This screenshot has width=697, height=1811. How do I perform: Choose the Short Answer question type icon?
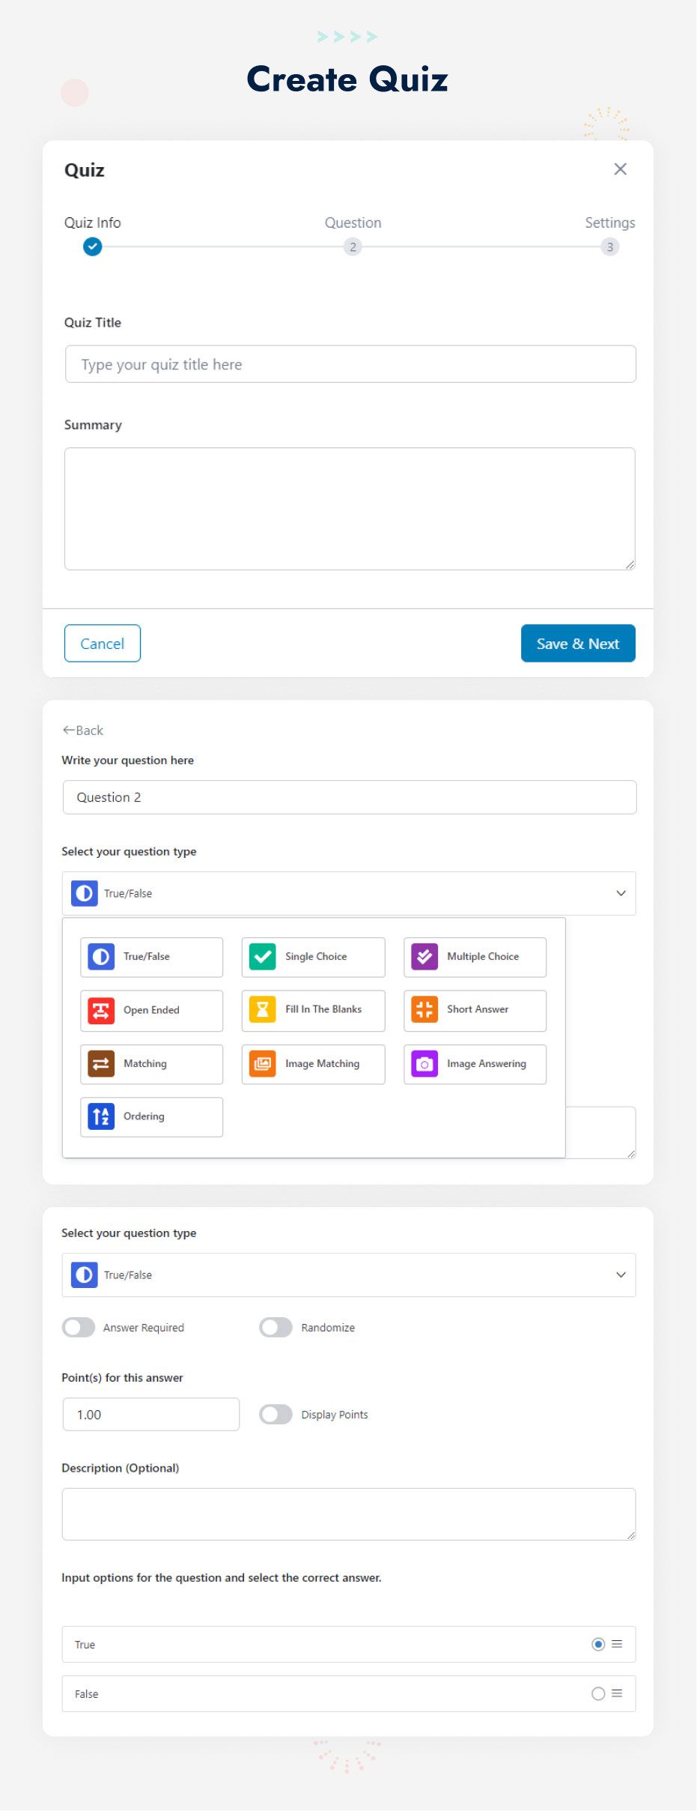click(x=424, y=1010)
